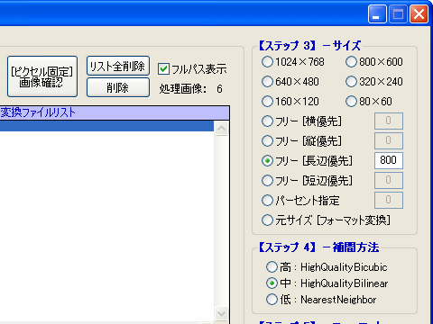
Task: Select 高 : HighQualityBicubic interpolation
Action: (272, 266)
